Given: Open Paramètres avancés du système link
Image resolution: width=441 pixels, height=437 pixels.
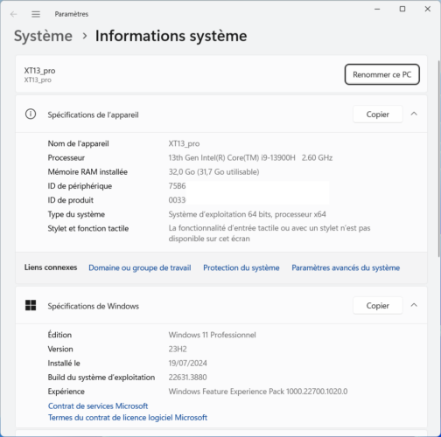Looking at the screenshot, I should (346, 267).
